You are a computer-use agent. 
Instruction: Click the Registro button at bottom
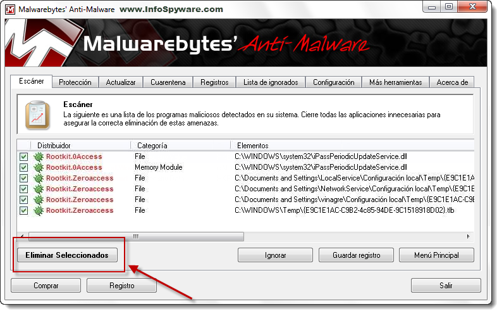point(121,286)
